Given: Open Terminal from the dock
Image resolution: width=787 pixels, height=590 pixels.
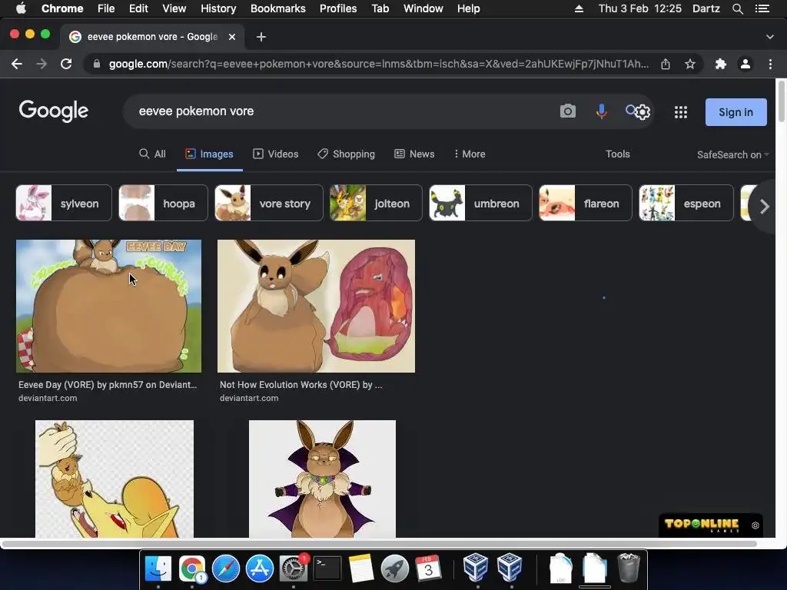Looking at the screenshot, I should click(x=327, y=568).
